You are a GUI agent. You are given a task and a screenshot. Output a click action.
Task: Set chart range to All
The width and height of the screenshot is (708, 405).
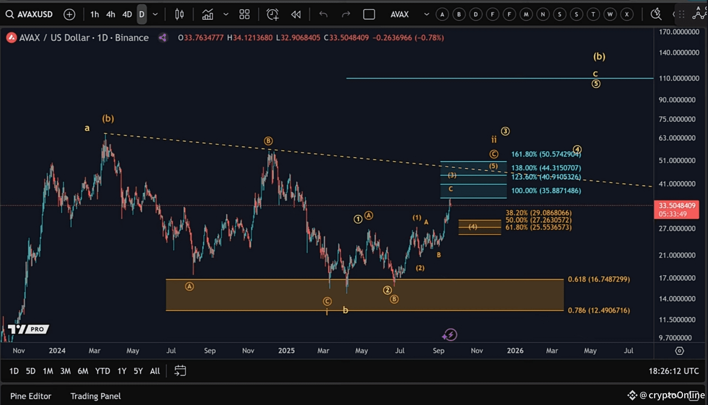[x=155, y=371]
